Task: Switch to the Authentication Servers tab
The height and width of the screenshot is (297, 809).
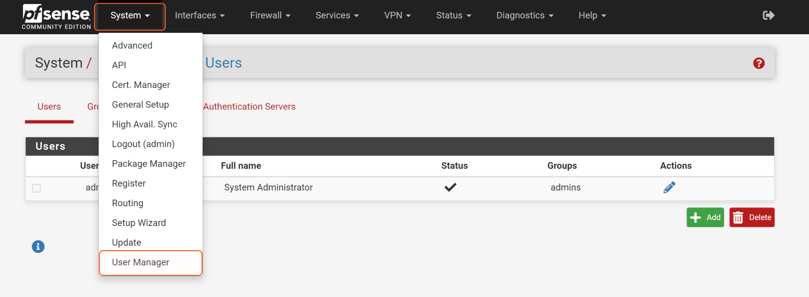Action: coord(249,106)
